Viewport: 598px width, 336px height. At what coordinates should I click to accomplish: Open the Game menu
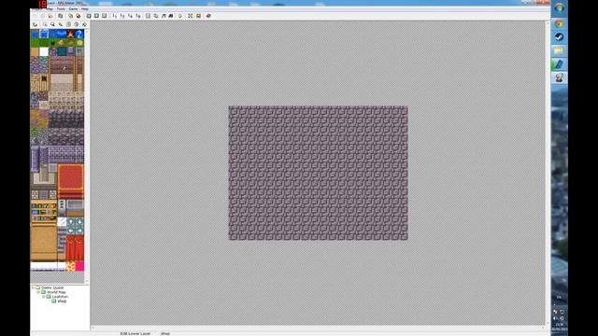(73, 8)
